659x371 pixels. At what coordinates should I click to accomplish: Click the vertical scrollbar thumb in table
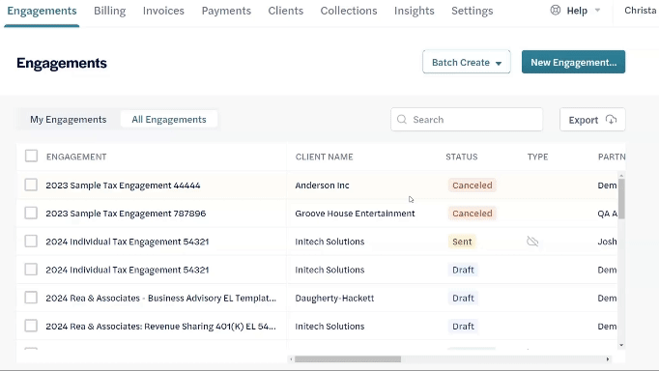click(621, 198)
